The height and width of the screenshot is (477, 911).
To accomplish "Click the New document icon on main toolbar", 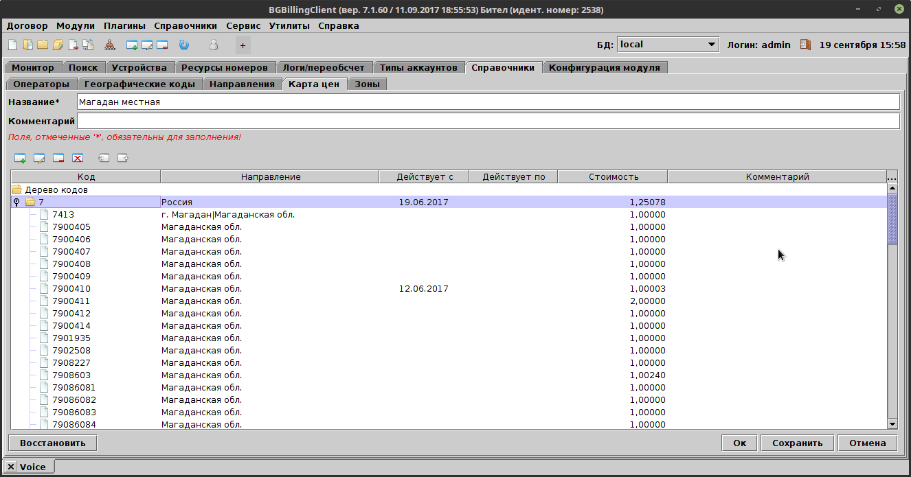I will [12, 44].
